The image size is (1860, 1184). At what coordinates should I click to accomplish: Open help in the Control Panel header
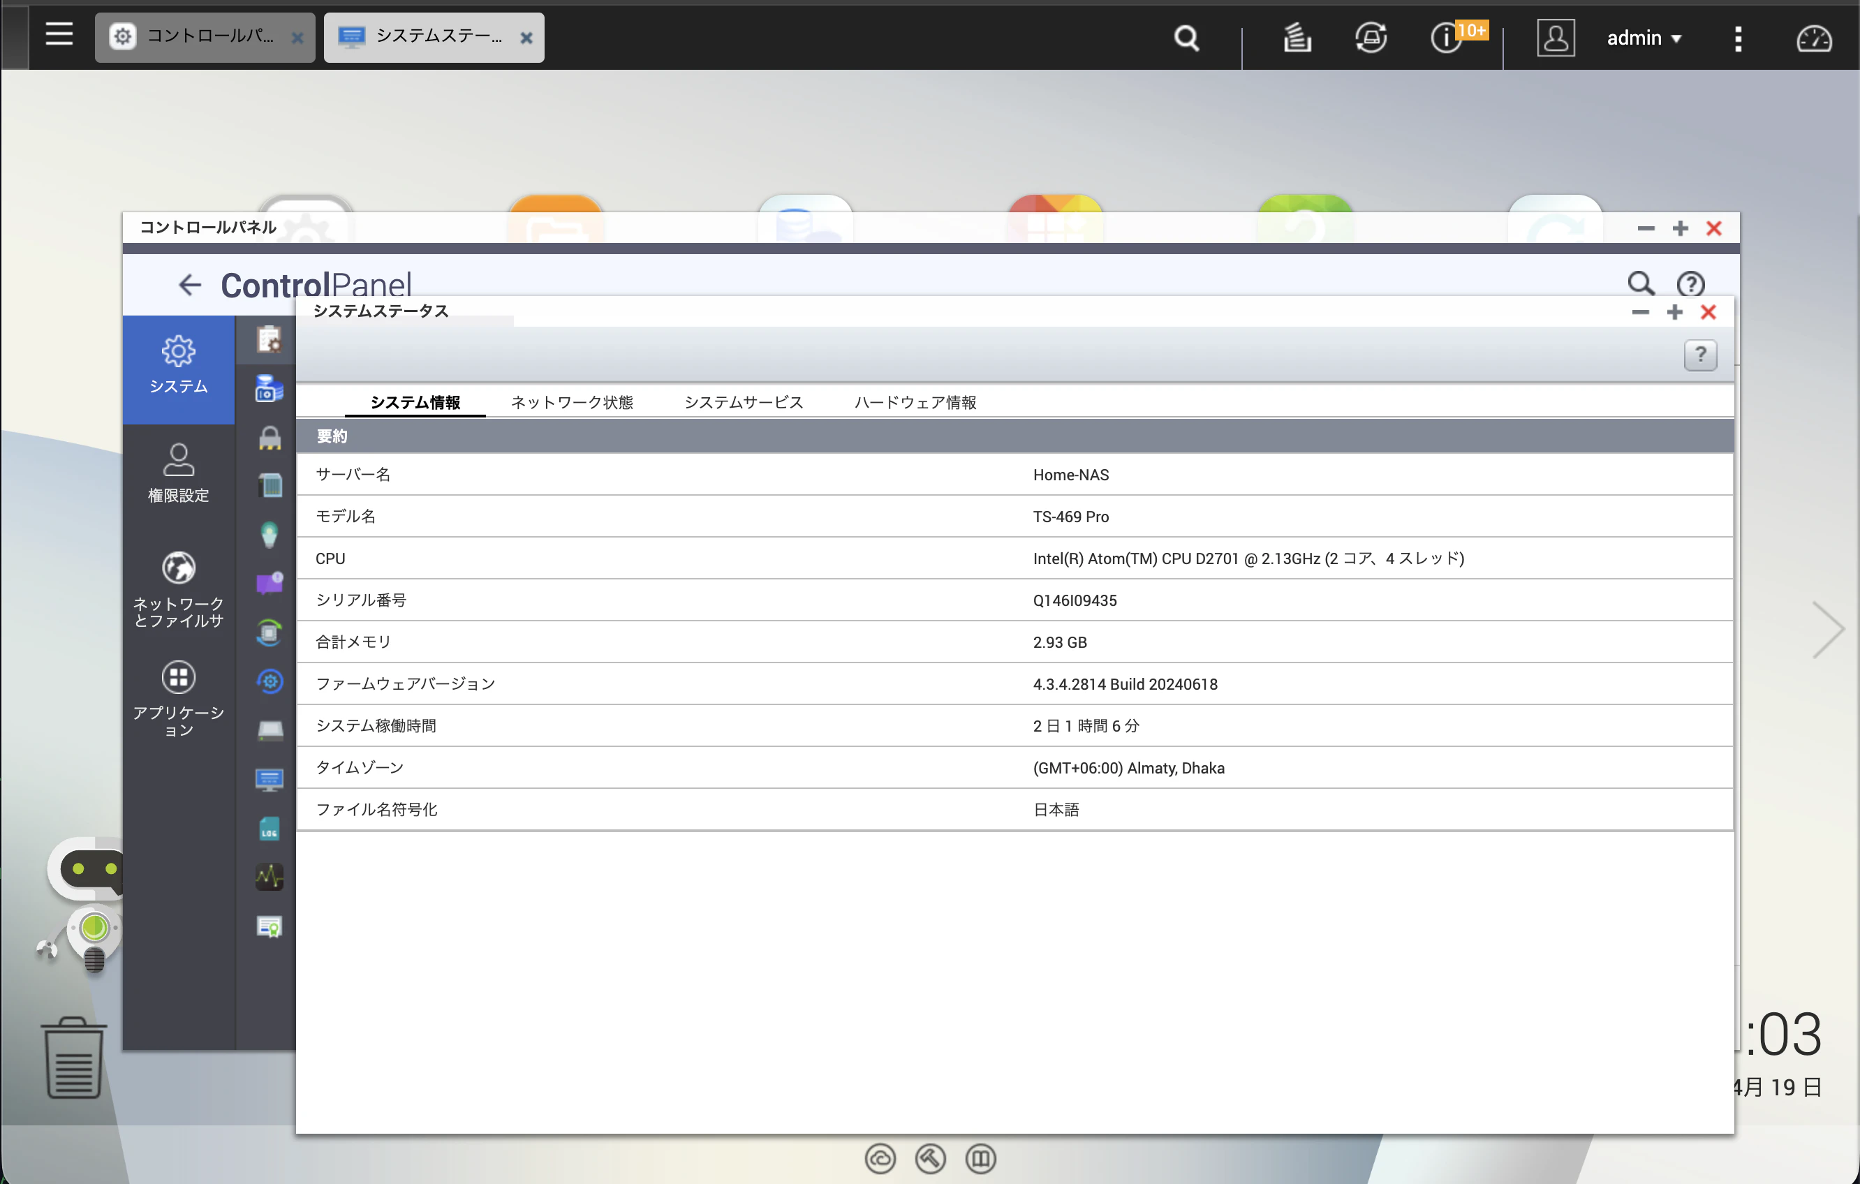tap(1690, 284)
